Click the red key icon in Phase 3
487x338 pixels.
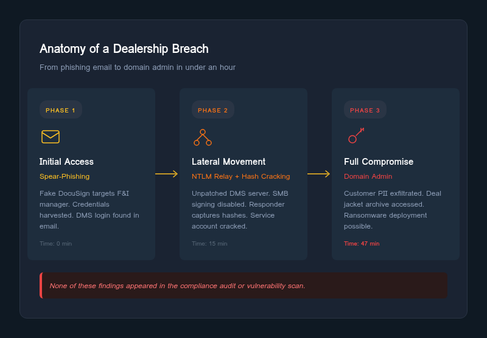pyautogui.click(x=356, y=136)
